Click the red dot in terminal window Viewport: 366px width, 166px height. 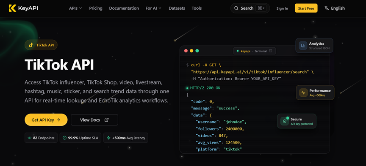coord(186,51)
